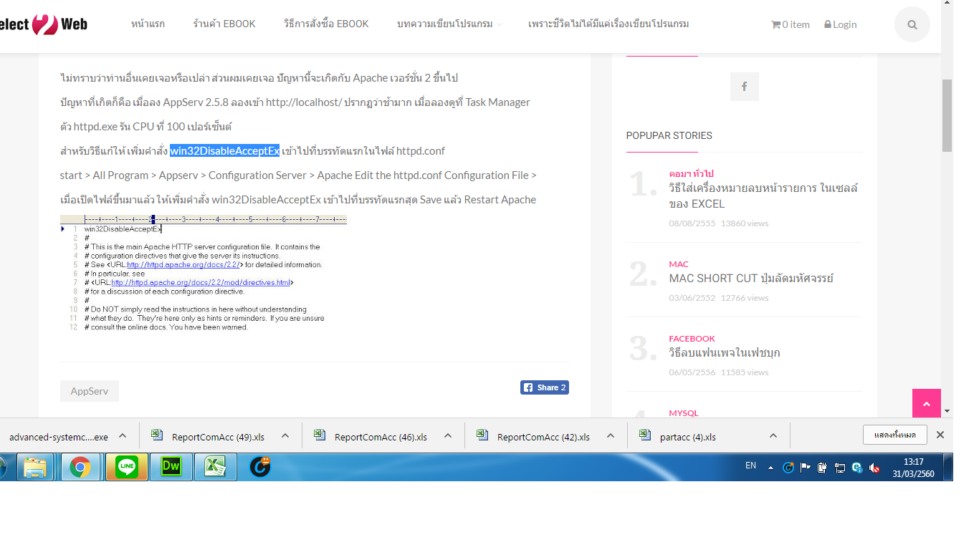Open downloaded advanced-systemc....exe file
979x550 pixels.
click(57, 437)
